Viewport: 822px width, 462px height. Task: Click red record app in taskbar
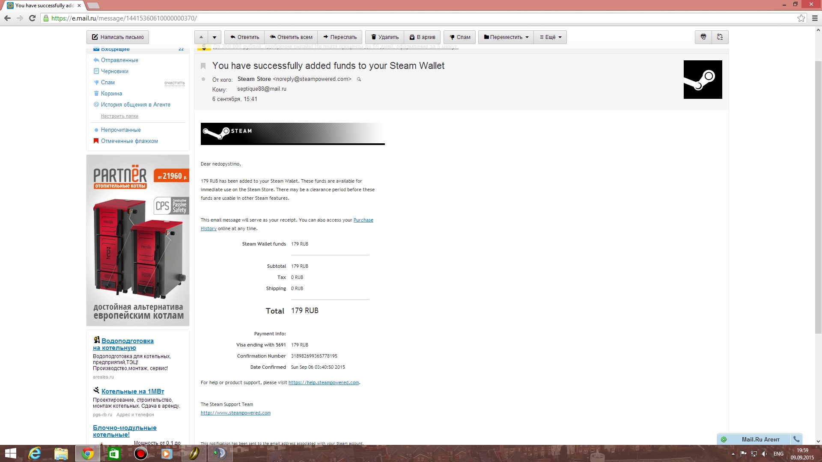tap(140, 453)
